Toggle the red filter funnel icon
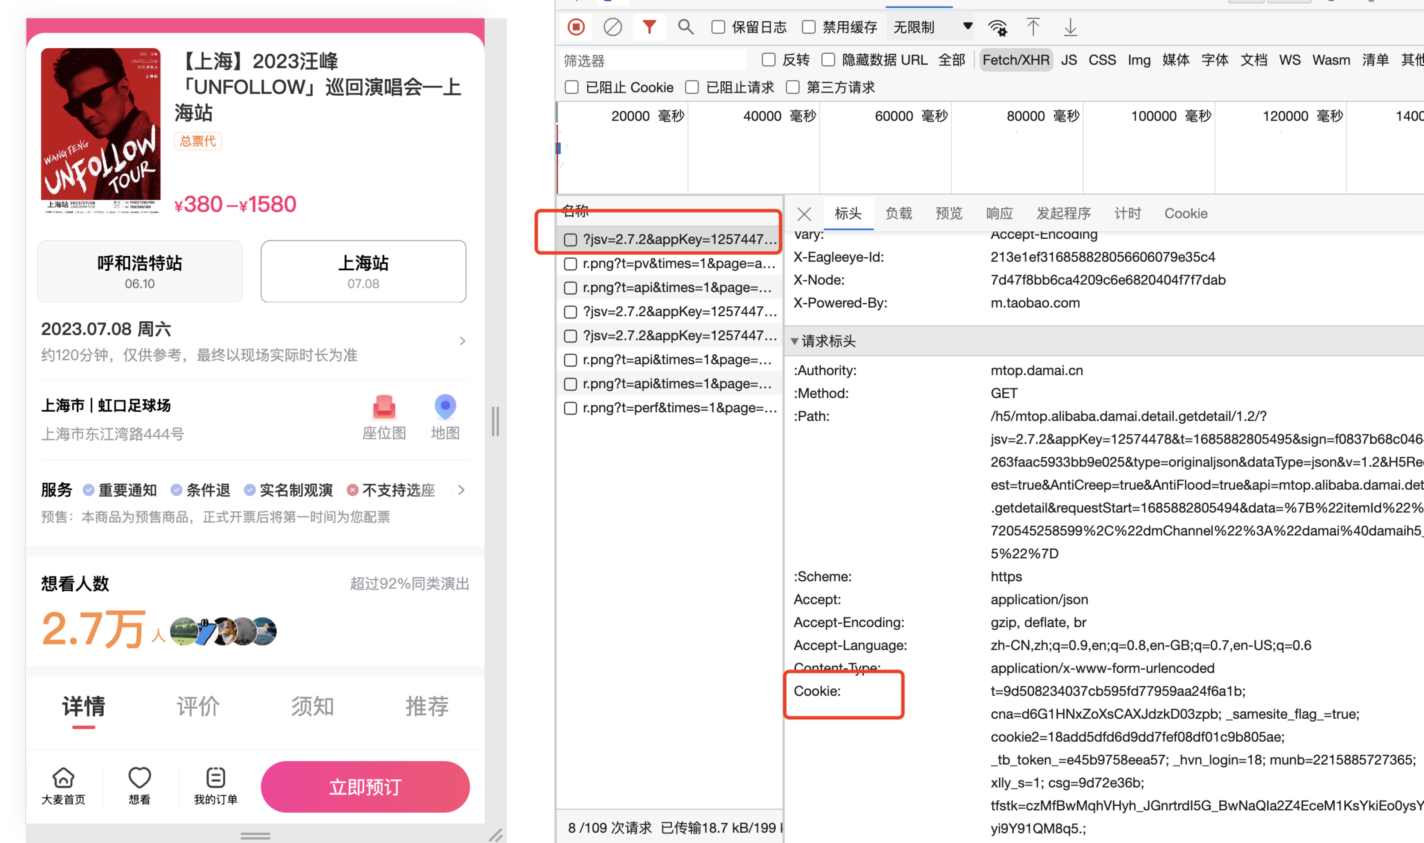The image size is (1424, 843). pyautogui.click(x=649, y=27)
